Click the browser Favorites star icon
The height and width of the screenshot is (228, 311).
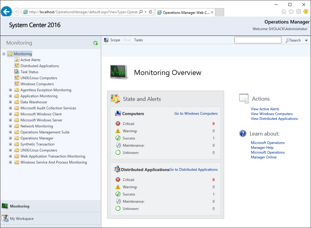click(291, 12)
